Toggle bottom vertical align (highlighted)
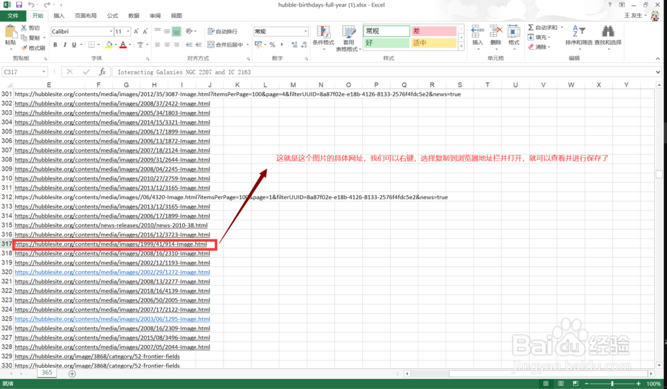 click(x=176, y=31)
